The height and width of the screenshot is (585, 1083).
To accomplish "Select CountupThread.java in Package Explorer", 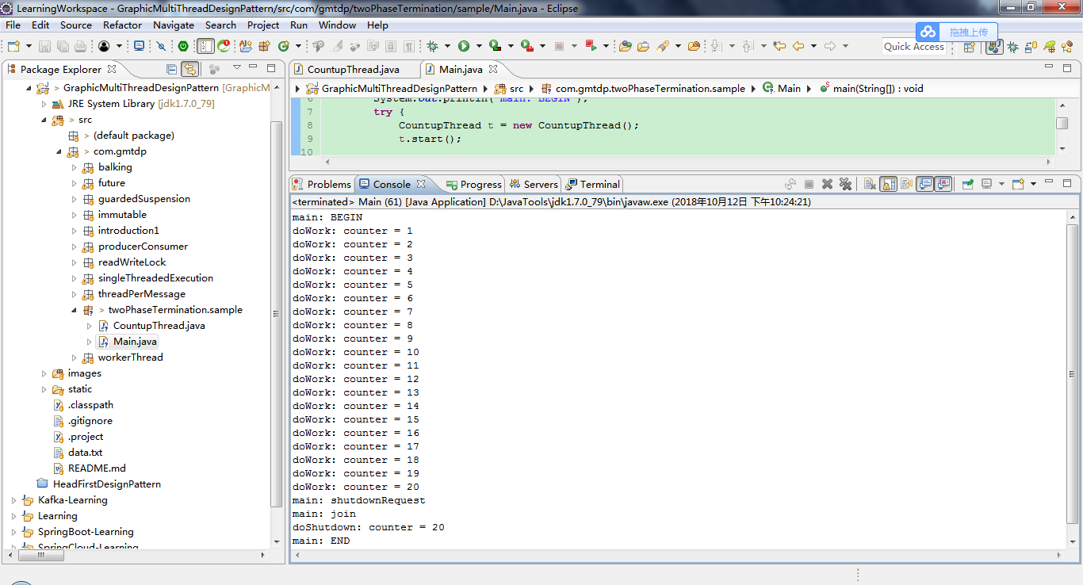I will tap(159, 326).
